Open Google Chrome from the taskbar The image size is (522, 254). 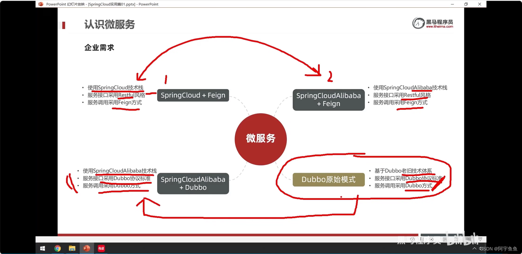57,249
